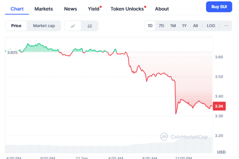
Task: Open the Markets tab
Action: click(44, 9)
